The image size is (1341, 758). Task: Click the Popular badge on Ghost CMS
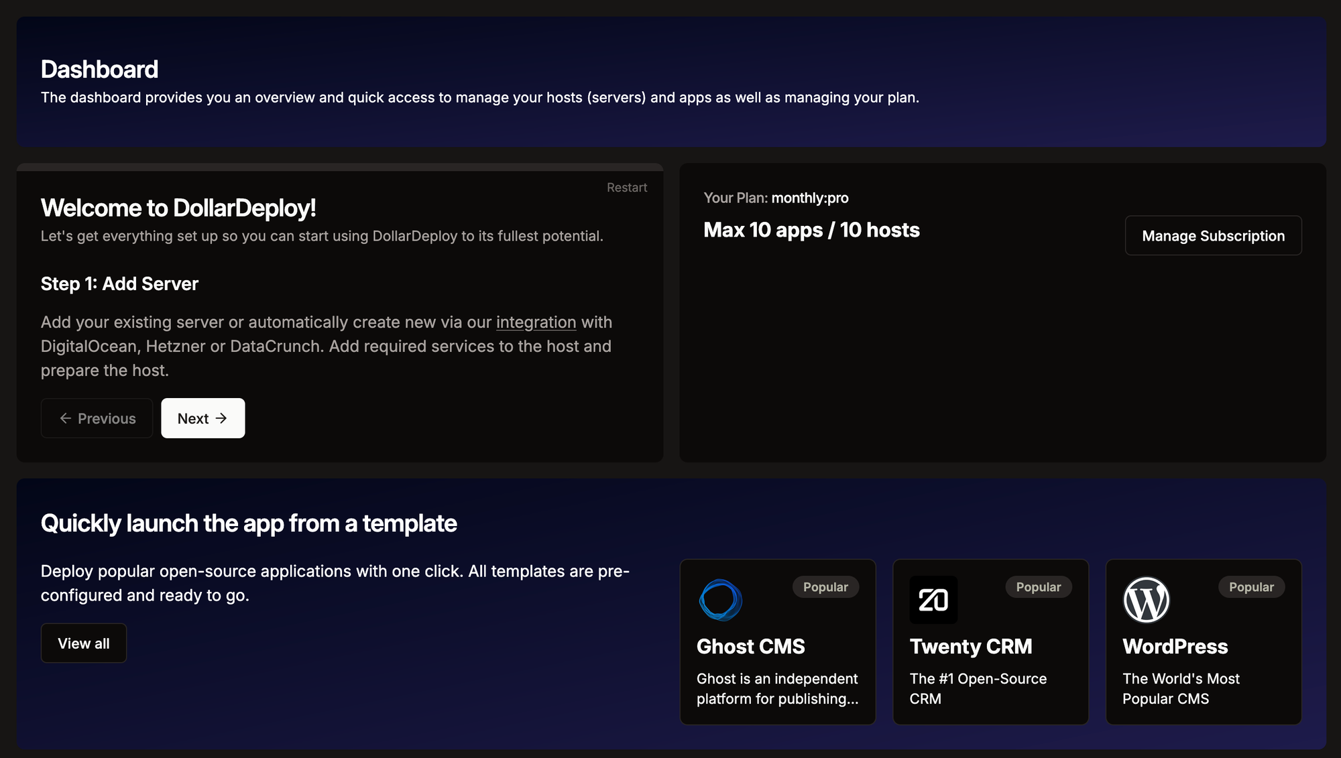(825, 587)
